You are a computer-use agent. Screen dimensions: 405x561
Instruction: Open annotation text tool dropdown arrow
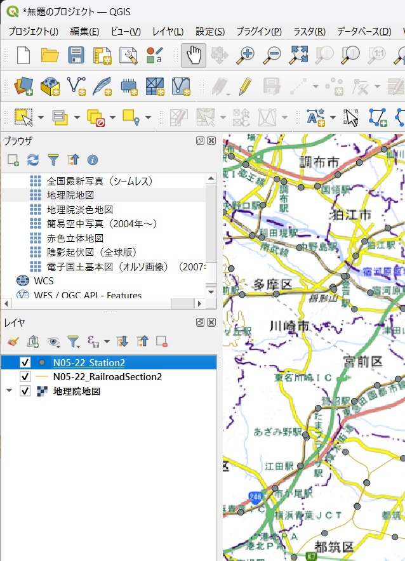coord(333,117)
